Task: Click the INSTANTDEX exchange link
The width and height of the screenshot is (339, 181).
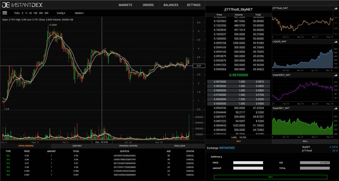Action: [x=227, y=148]
